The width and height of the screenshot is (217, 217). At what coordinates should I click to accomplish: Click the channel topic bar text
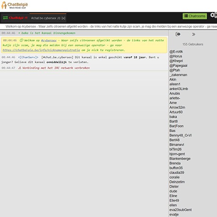coord(111,26)
